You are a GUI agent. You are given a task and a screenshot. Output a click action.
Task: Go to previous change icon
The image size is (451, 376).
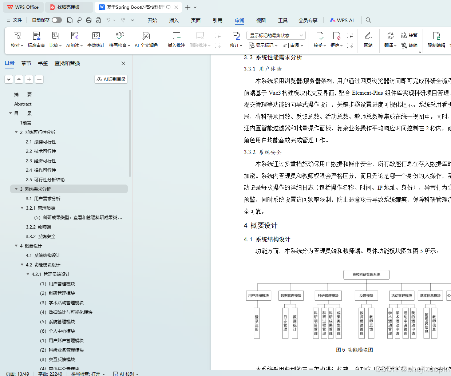[x=350, y=35]
